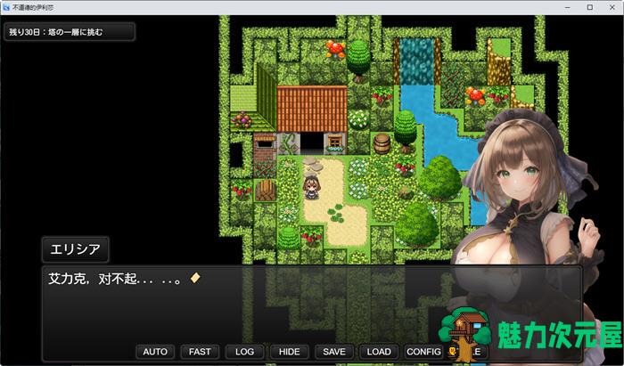Image resolution: width=624 pixels, height=366 pixels.
Task: Open the CONFIG settings
Action: [x=423, y=352]
